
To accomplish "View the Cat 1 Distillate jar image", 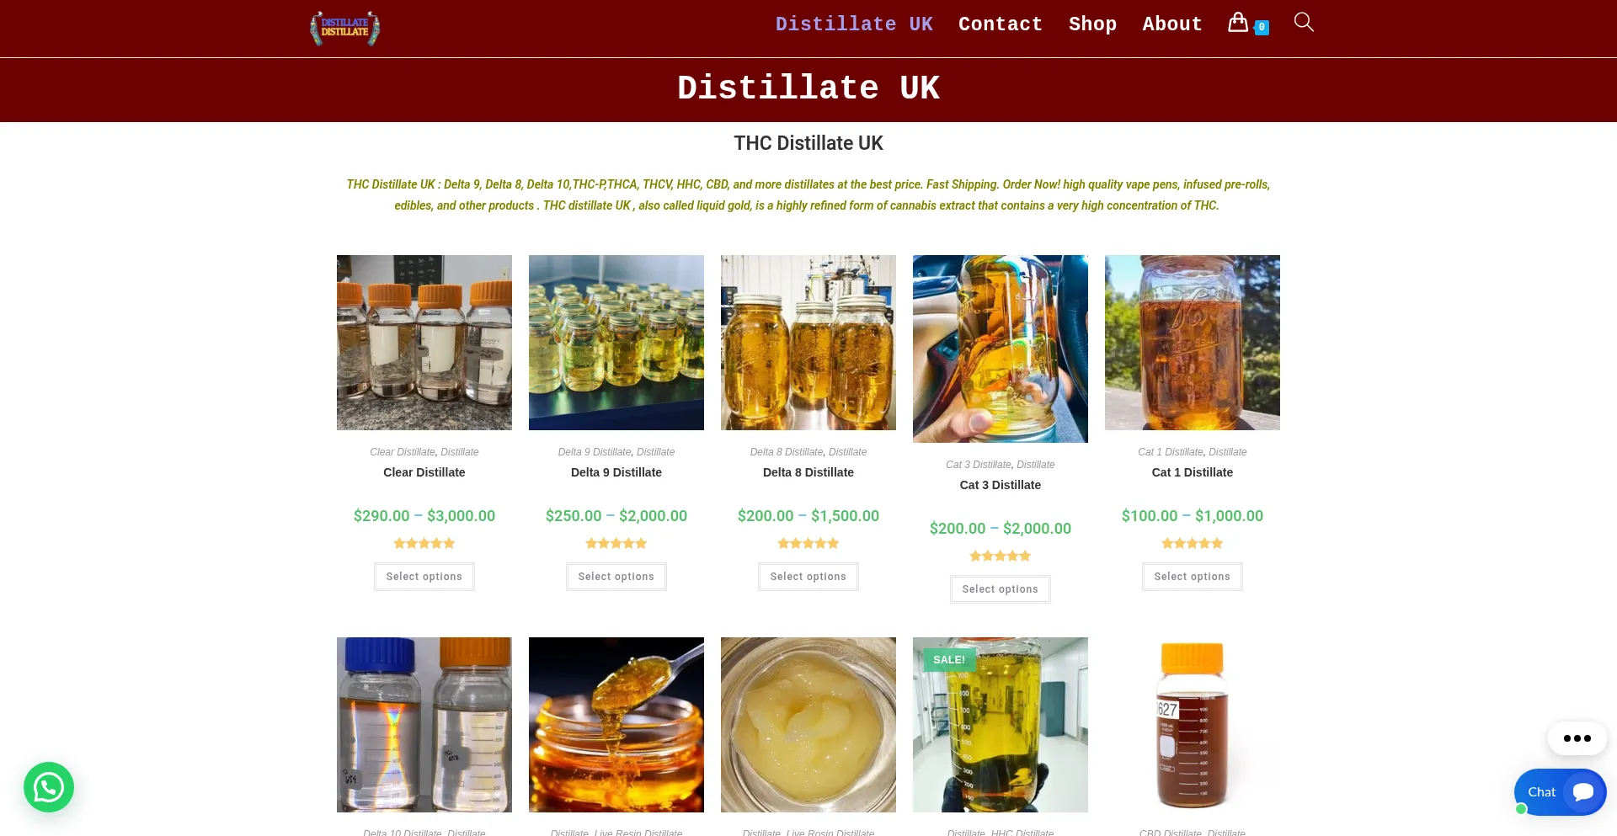I will pos(1193,343).
